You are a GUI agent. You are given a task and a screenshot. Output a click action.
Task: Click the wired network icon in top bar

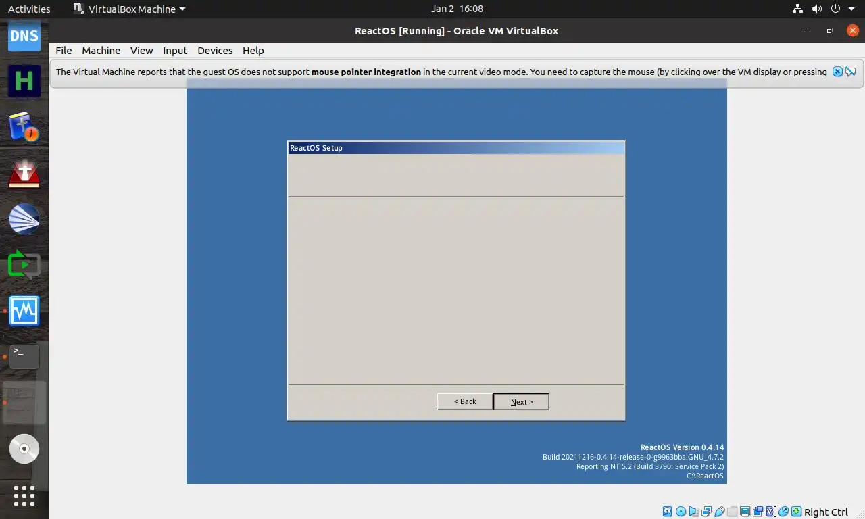click(x=797, y=9)
